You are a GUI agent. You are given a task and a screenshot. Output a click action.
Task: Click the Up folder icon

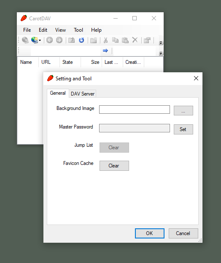pos(72,40)
